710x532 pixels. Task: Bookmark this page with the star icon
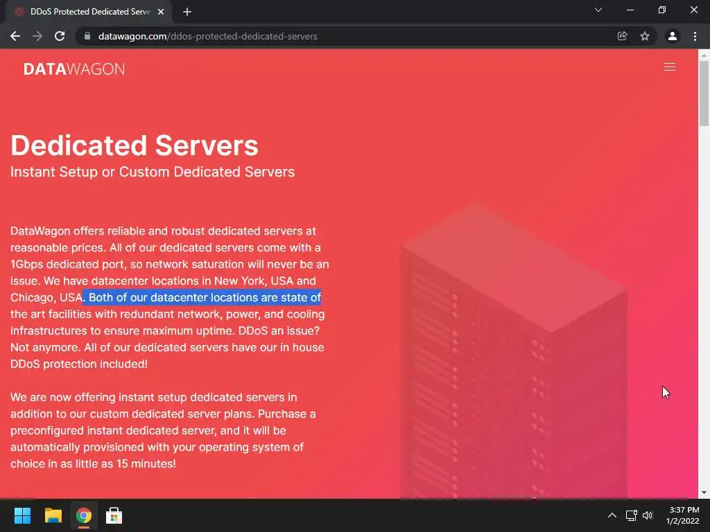[645, 36]
